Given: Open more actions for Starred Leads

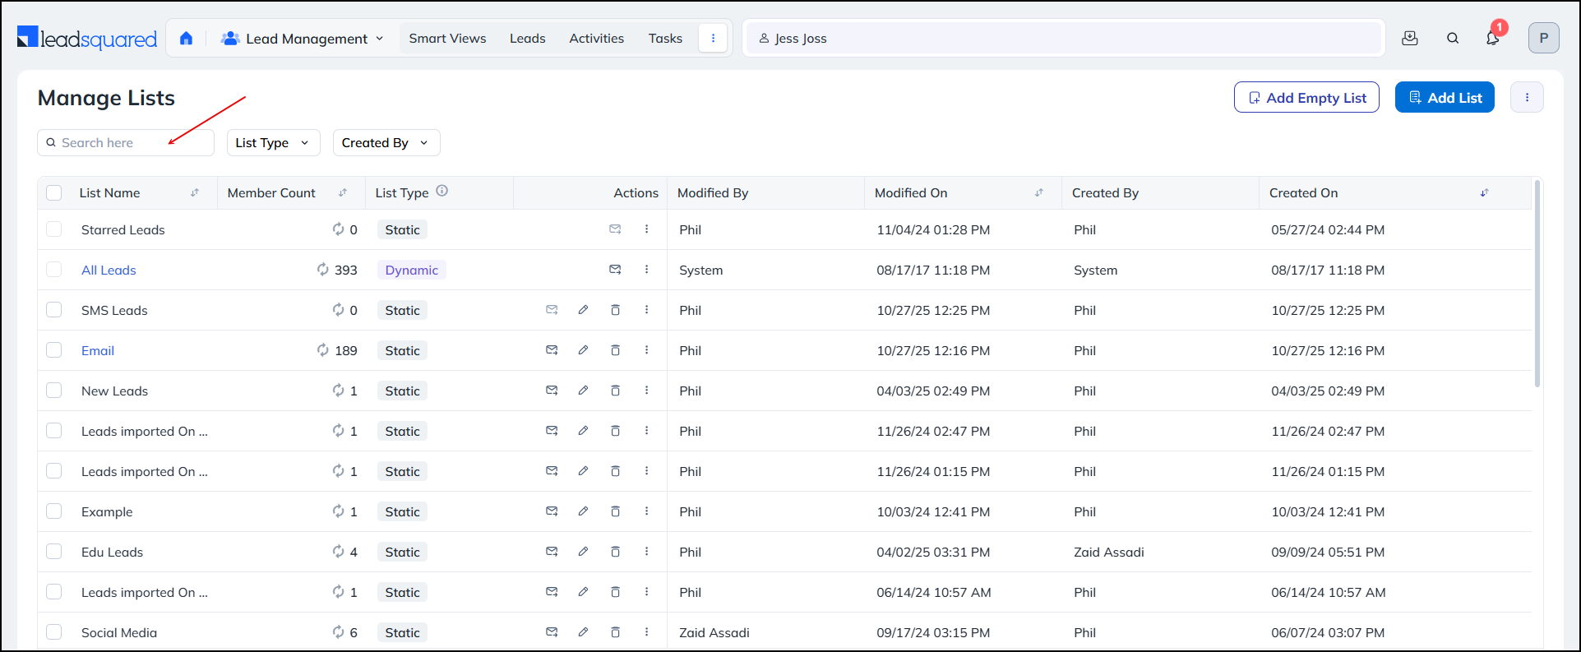Looking at the screenshot, I should point(646,229).
